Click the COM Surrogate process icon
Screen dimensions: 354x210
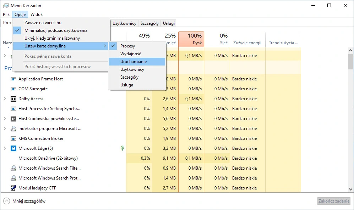pyautogui.click(x=13, y=89)
